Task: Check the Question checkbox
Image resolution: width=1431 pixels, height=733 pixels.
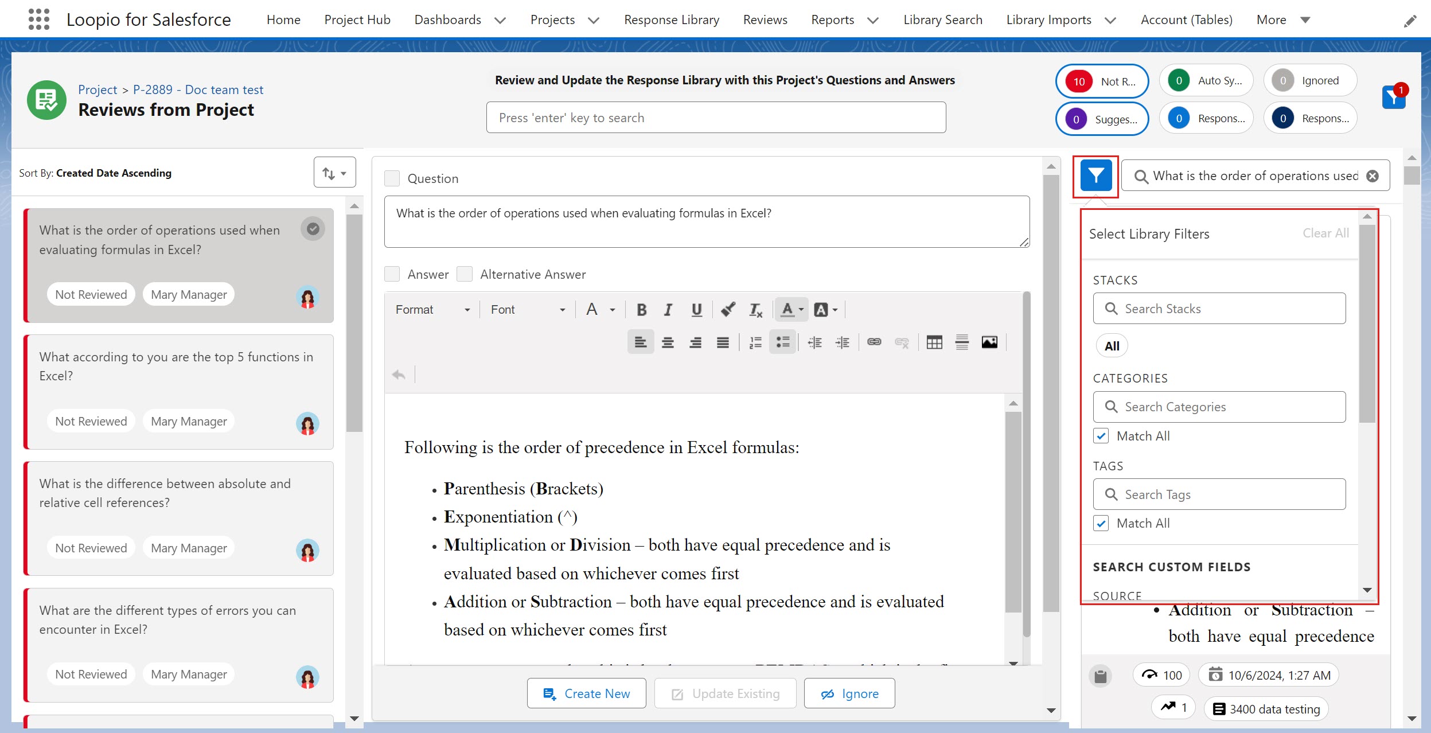Action: coord(392,178)
